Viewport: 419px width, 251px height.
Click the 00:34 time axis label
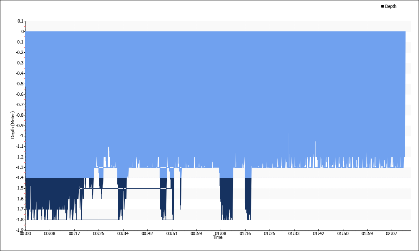(123, 234)
